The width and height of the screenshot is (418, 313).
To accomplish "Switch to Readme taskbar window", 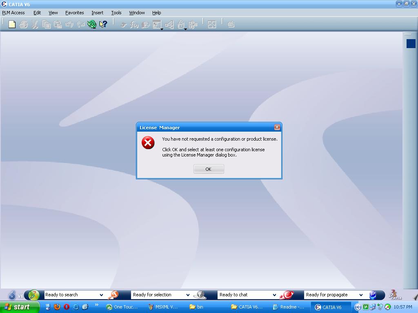I will tap(289, 307).
